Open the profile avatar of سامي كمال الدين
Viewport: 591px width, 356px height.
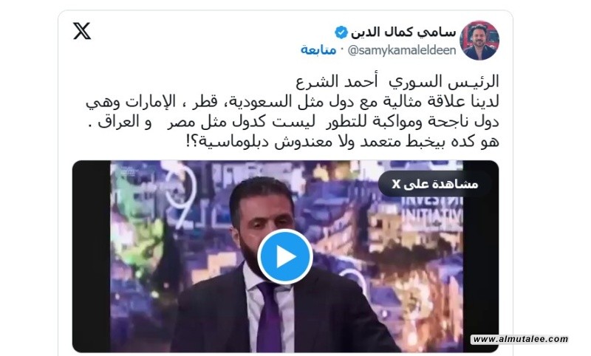[479, 41]
